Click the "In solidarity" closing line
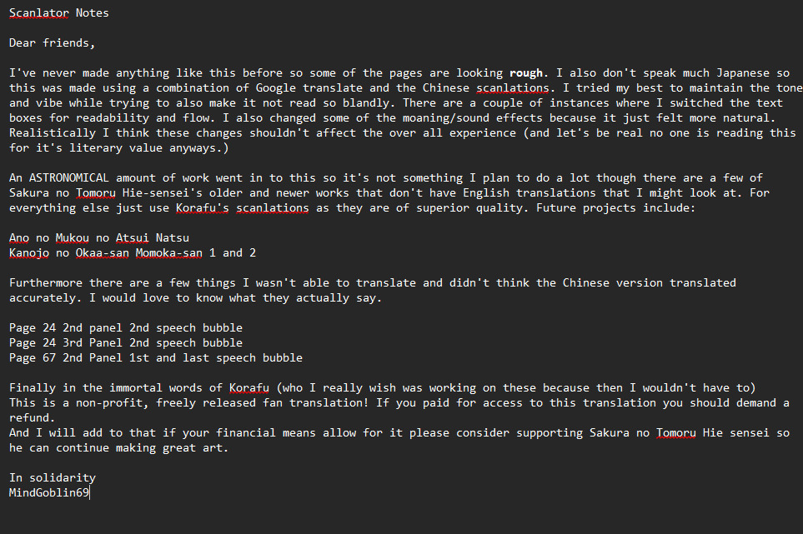The height and width of the screenshot is (534, 803). click(52, 477)
